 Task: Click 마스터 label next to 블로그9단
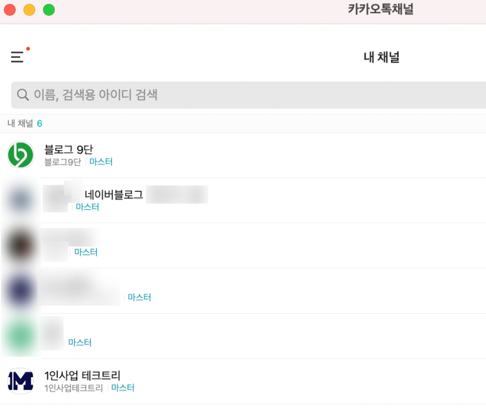pos(101,162)
